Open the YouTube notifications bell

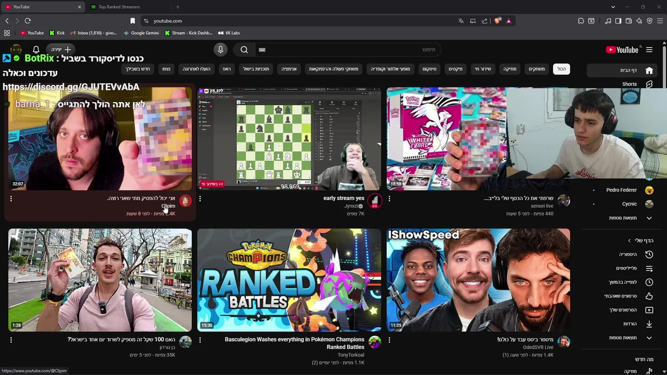point(36,49)
